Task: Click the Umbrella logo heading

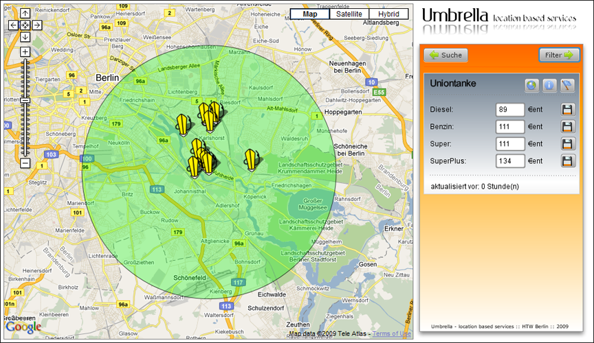Action: 455,16
